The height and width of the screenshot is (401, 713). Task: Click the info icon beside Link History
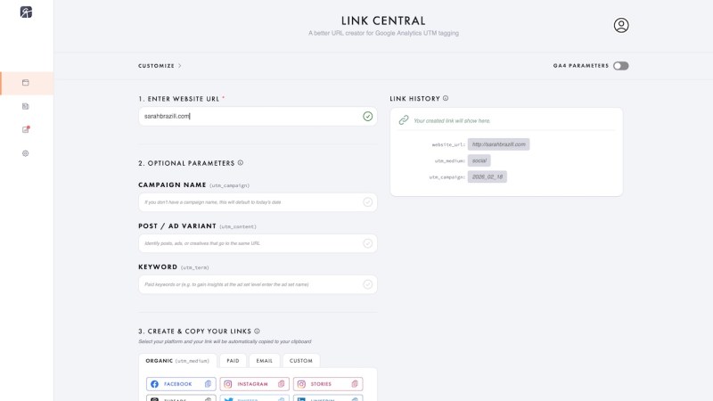click(446, 99)
